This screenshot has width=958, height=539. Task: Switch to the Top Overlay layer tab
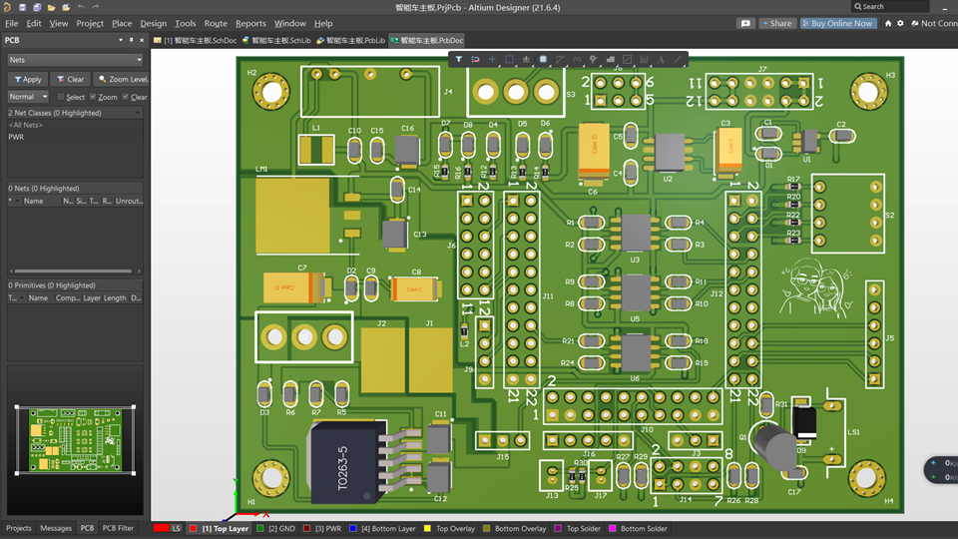[449, 529]
